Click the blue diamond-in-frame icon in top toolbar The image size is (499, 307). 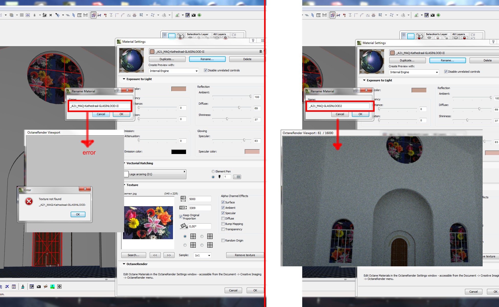28,15
